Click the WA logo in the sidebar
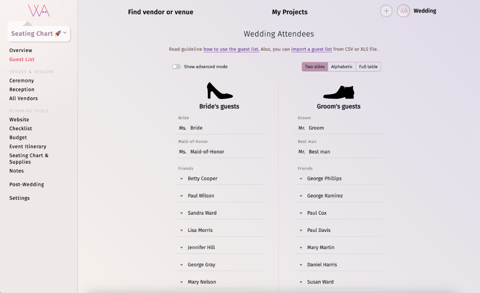 [x=39, y=10]
